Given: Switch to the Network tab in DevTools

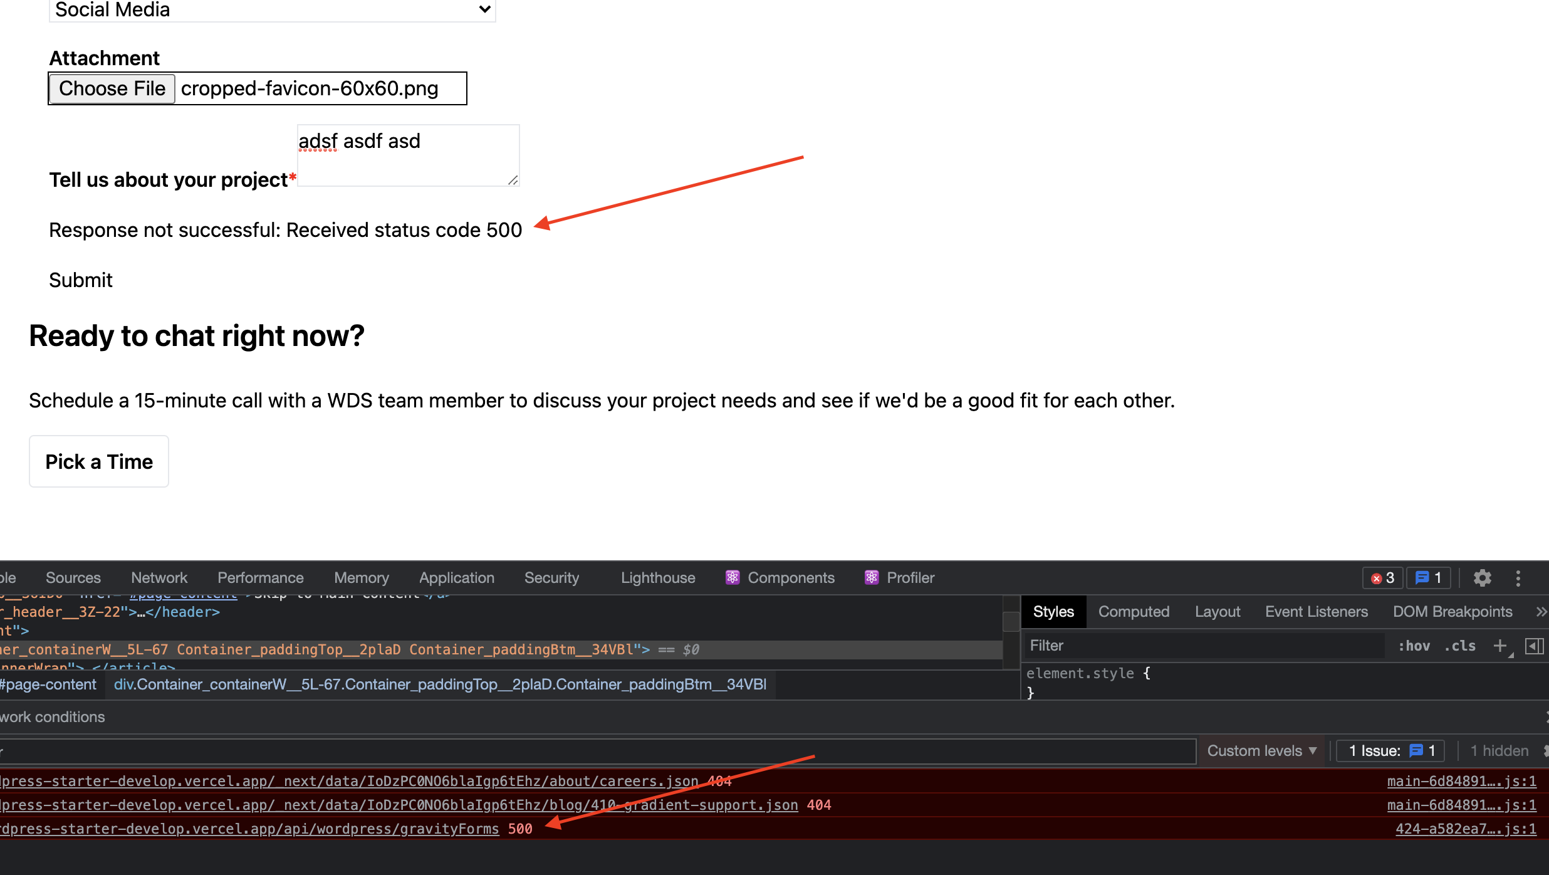Looking at the screenshot, I should (159, 577).
